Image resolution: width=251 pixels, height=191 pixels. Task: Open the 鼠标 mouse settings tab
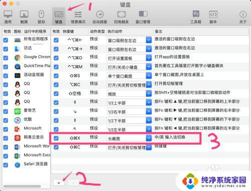(x=41, y=17)
